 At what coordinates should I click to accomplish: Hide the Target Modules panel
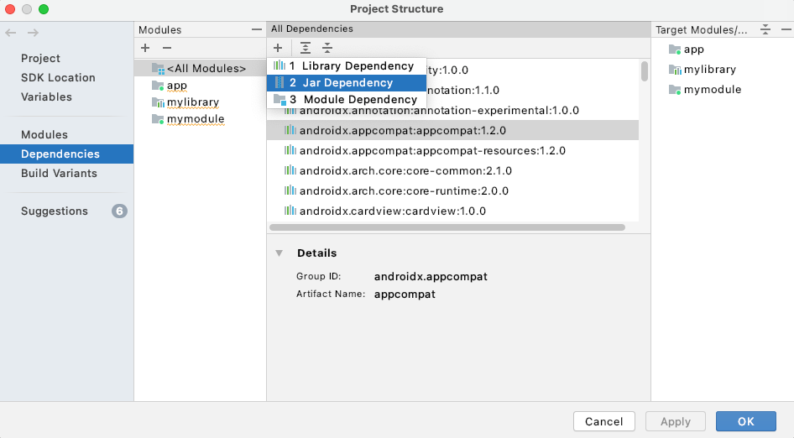784,29
